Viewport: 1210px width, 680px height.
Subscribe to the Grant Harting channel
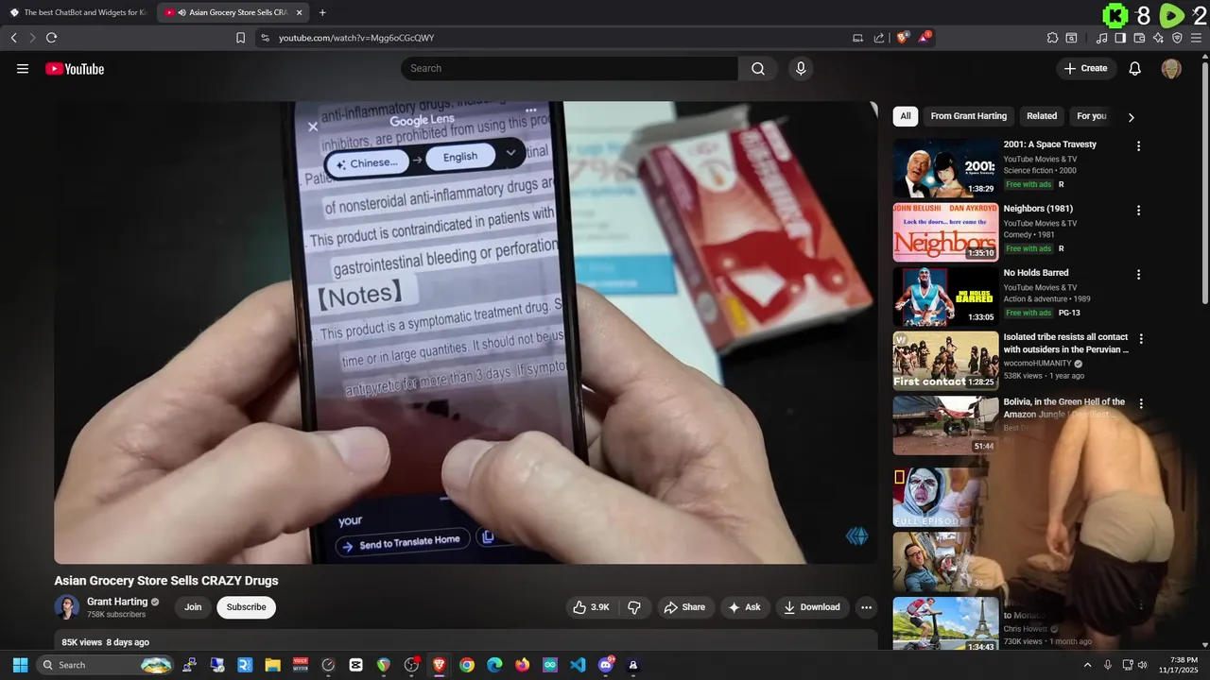(246, 607)
